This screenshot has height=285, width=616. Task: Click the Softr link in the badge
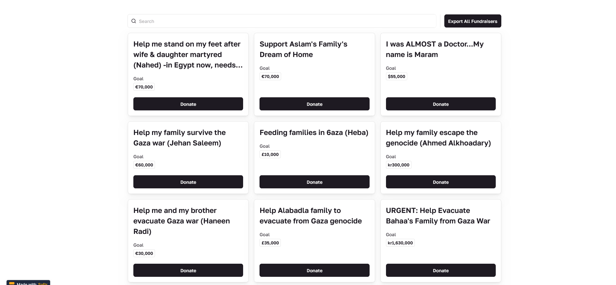[43, 284]
